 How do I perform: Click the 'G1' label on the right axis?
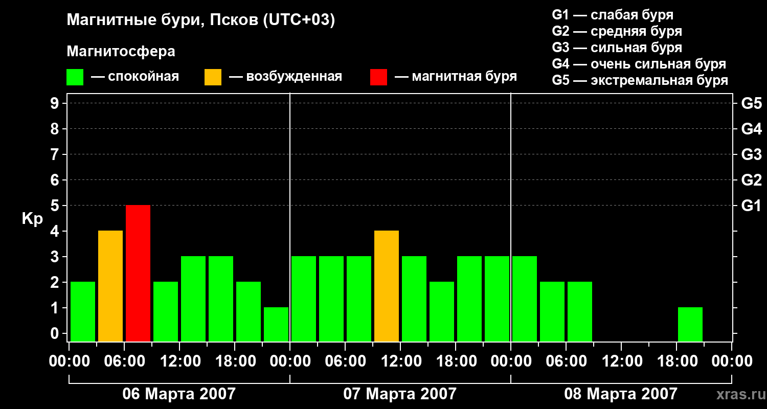click(752, 206)
